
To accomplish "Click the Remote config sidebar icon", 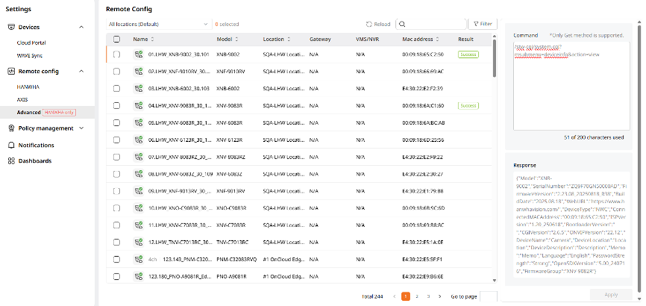I will 11,71.
